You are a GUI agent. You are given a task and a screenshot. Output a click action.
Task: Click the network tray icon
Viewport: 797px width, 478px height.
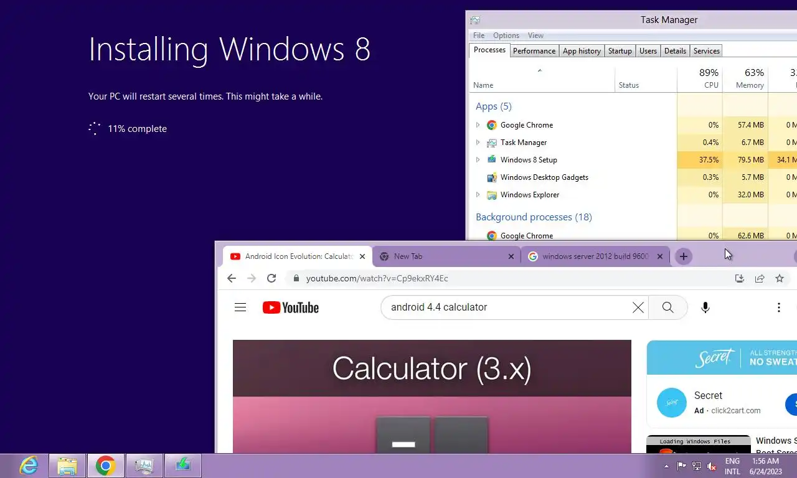point(697,466)
